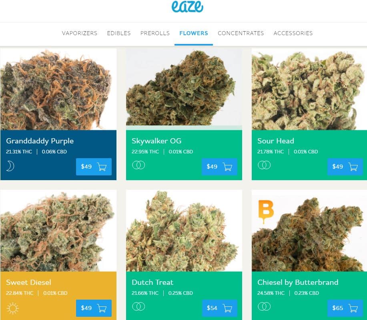Click the sun sativa icon on Sweet Diesel

coord(13,308)
